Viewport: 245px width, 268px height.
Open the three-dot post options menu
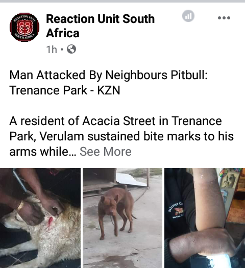click(224, 17)
